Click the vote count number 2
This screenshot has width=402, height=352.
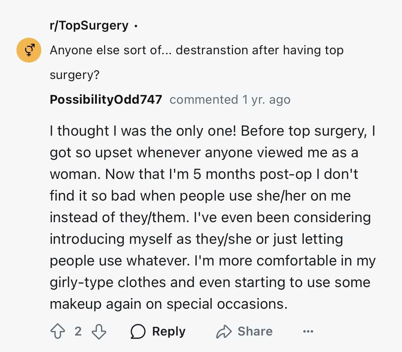(x=78, y=331)
